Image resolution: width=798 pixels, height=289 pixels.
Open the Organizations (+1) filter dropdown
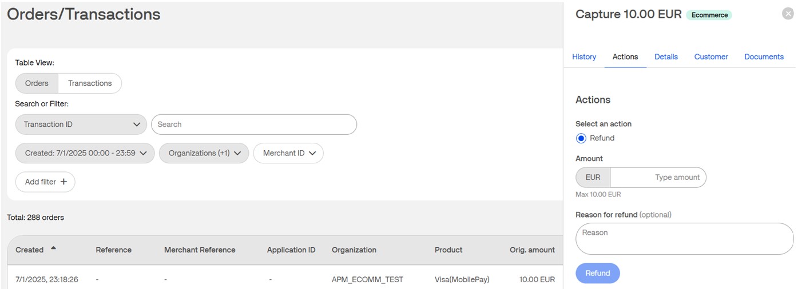pos(204,153)
